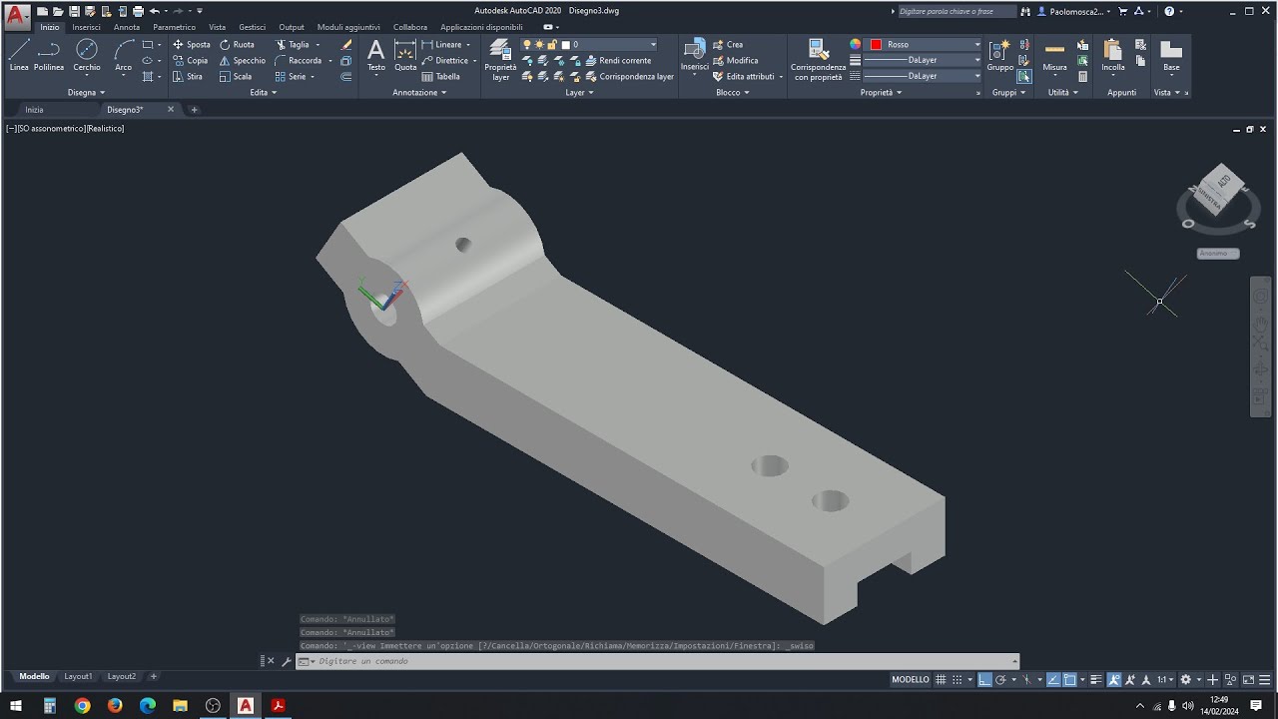Viewport: 1278px width, 719px height.
Task: Switch to the Inizia file tab
Action: [x=34, y=110]
